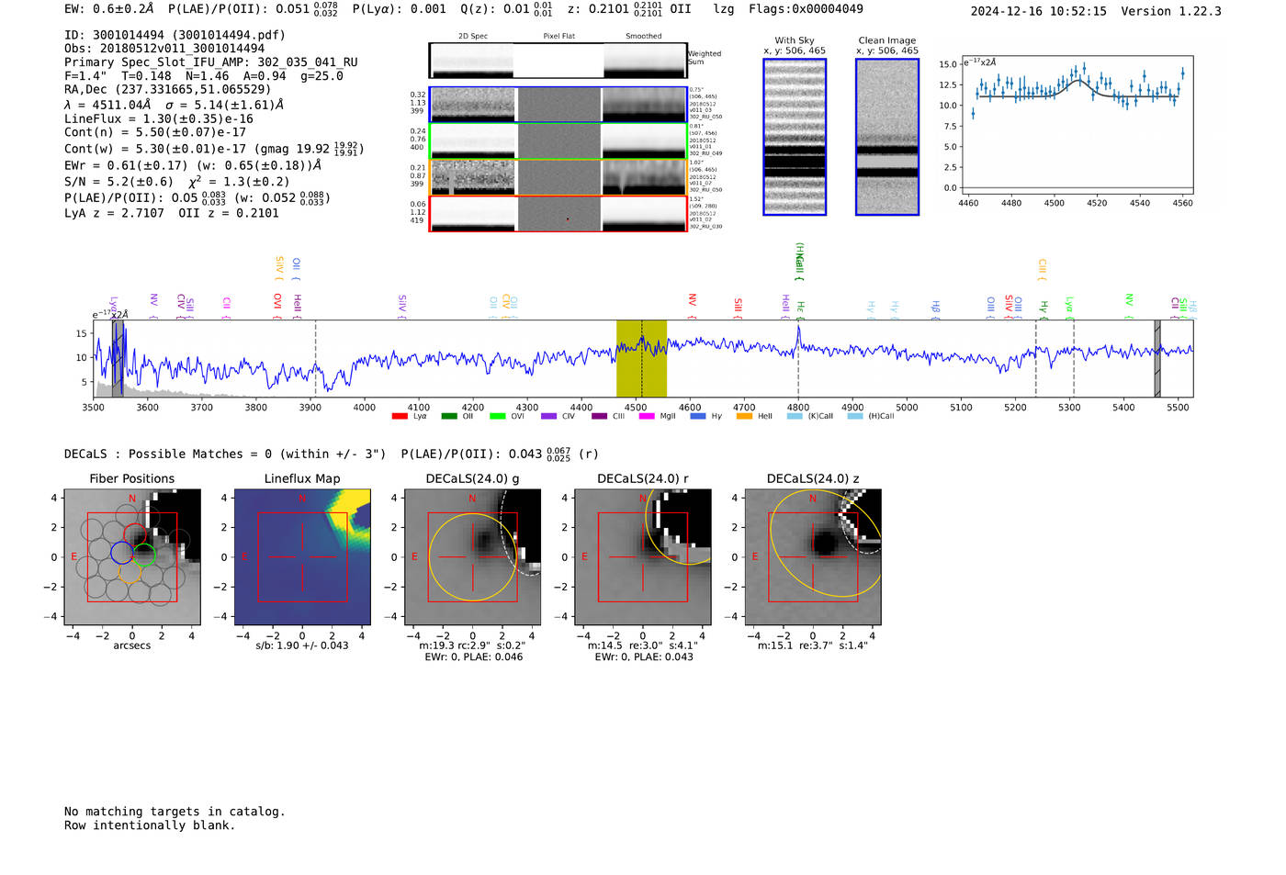Image resolution: width=1286 pixels, height=875 pixels.
Task: Click the RA,Dec coordinates text
Action: [x=168, y=90]
